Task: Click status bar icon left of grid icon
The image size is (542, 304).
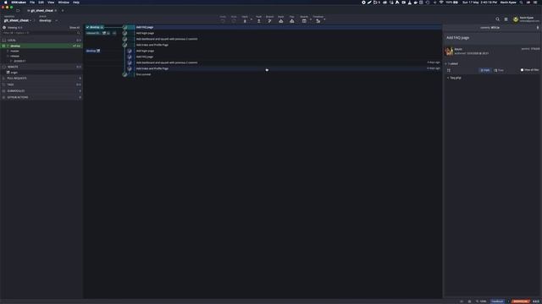Action: pyautogui.click(x=462, y=301)
